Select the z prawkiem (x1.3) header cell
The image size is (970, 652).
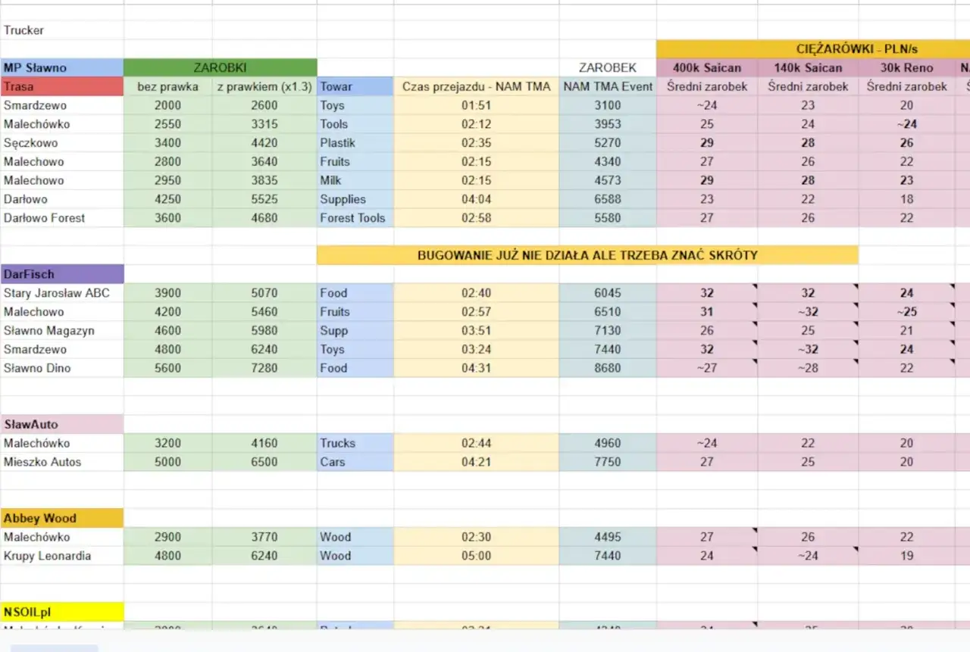264,86
